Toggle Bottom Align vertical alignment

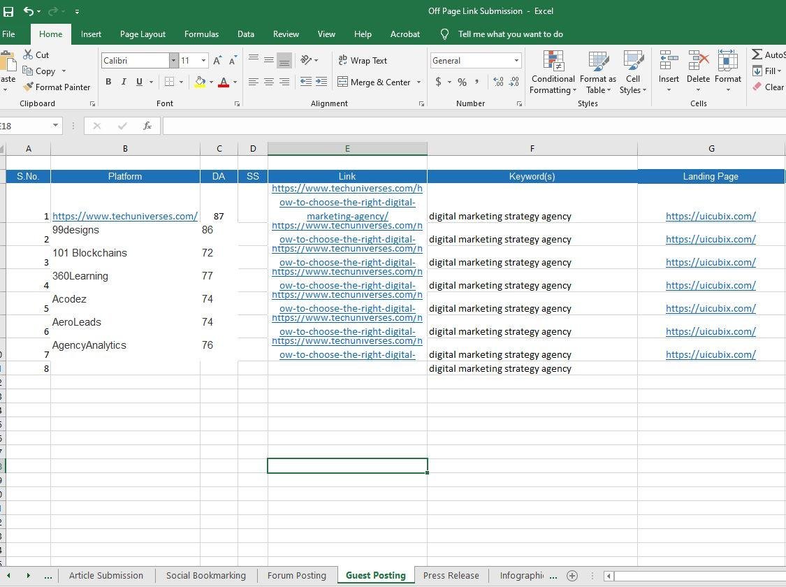pos(284,60)
